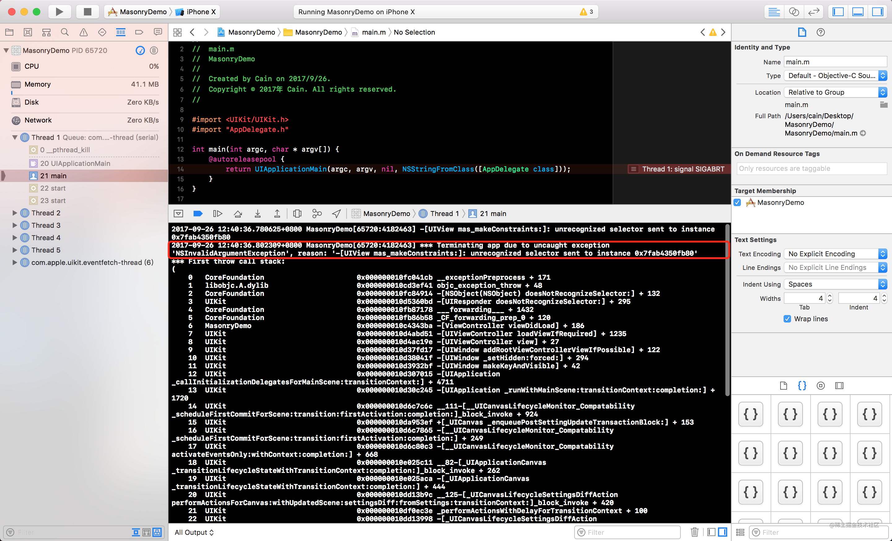Expand Thread 4
The image size is (892, 541).
click(x=15, y=238)
